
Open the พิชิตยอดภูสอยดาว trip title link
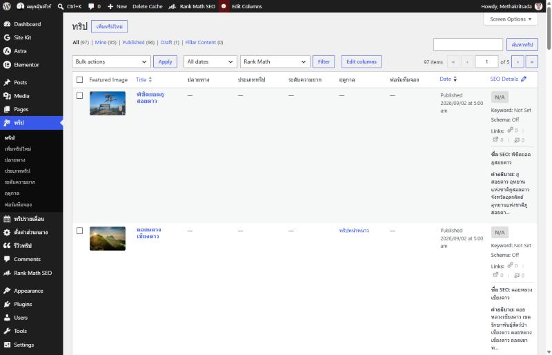150,97
